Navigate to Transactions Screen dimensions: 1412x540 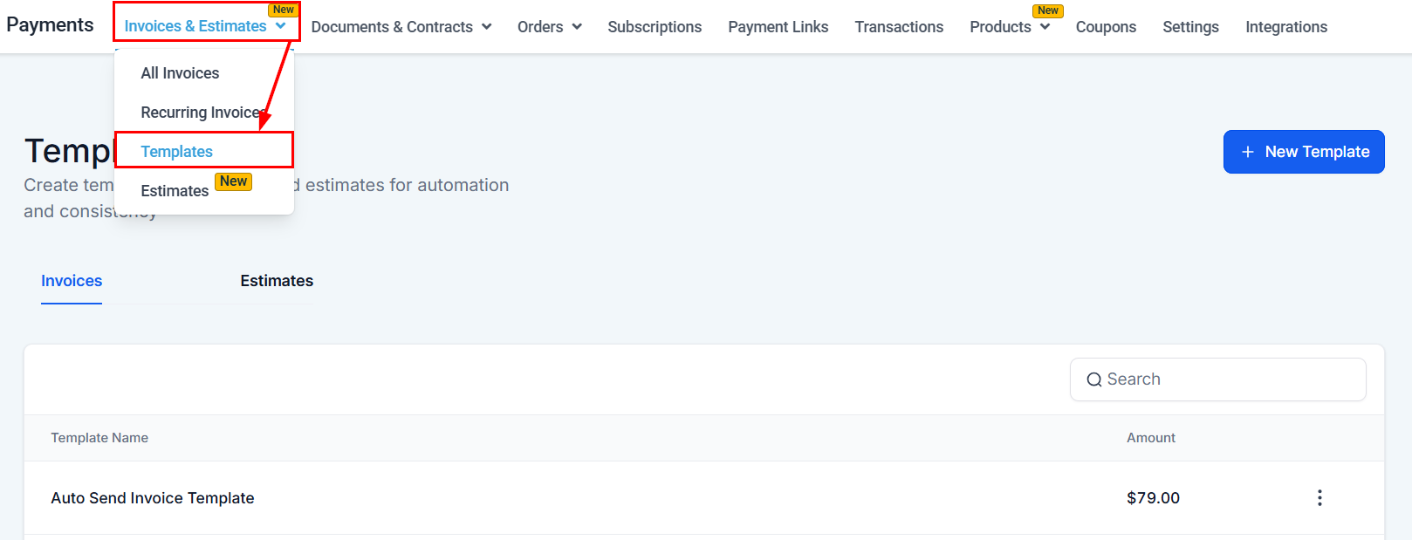(899, 27)
